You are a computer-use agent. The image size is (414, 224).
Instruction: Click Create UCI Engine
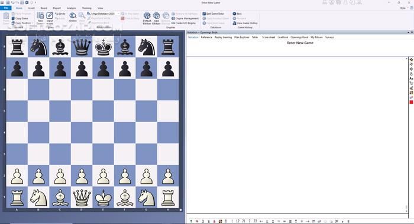click(x=183, y=23)
